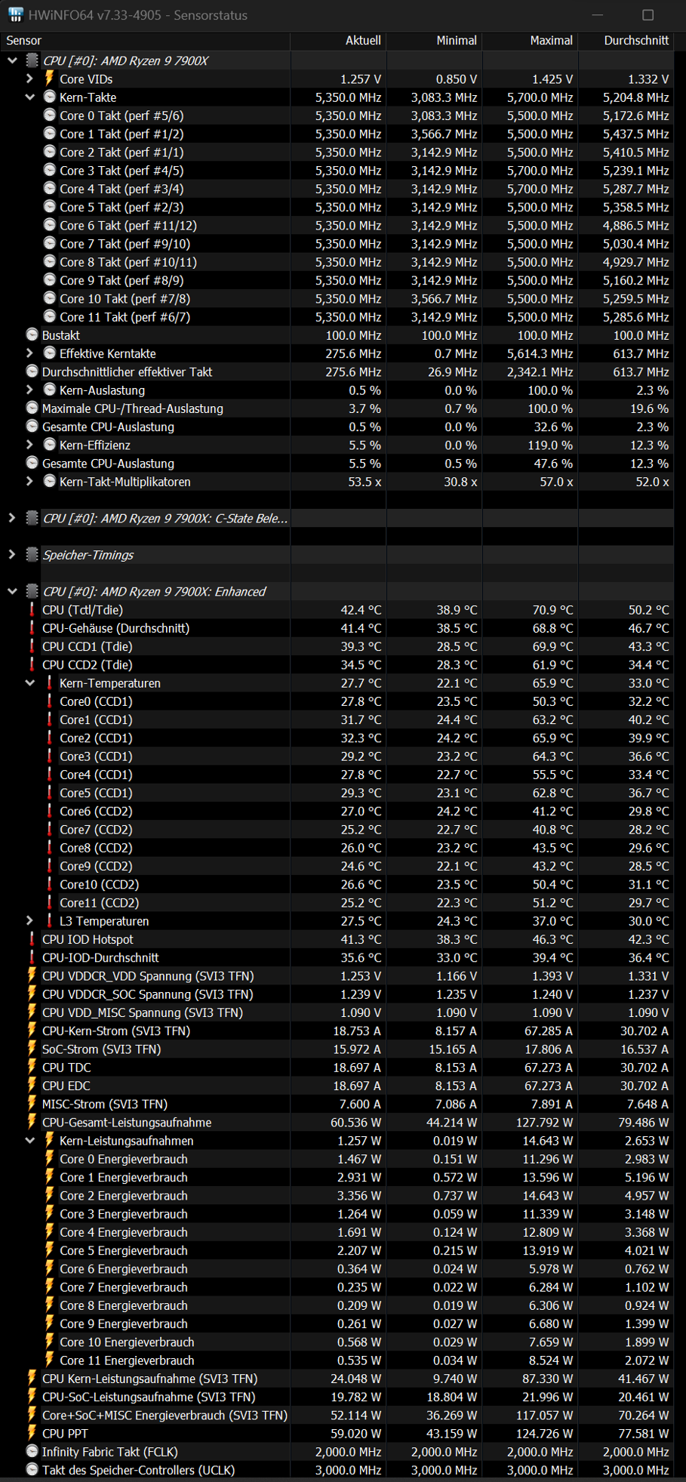Click the Sensor column header

coord(146,40)
